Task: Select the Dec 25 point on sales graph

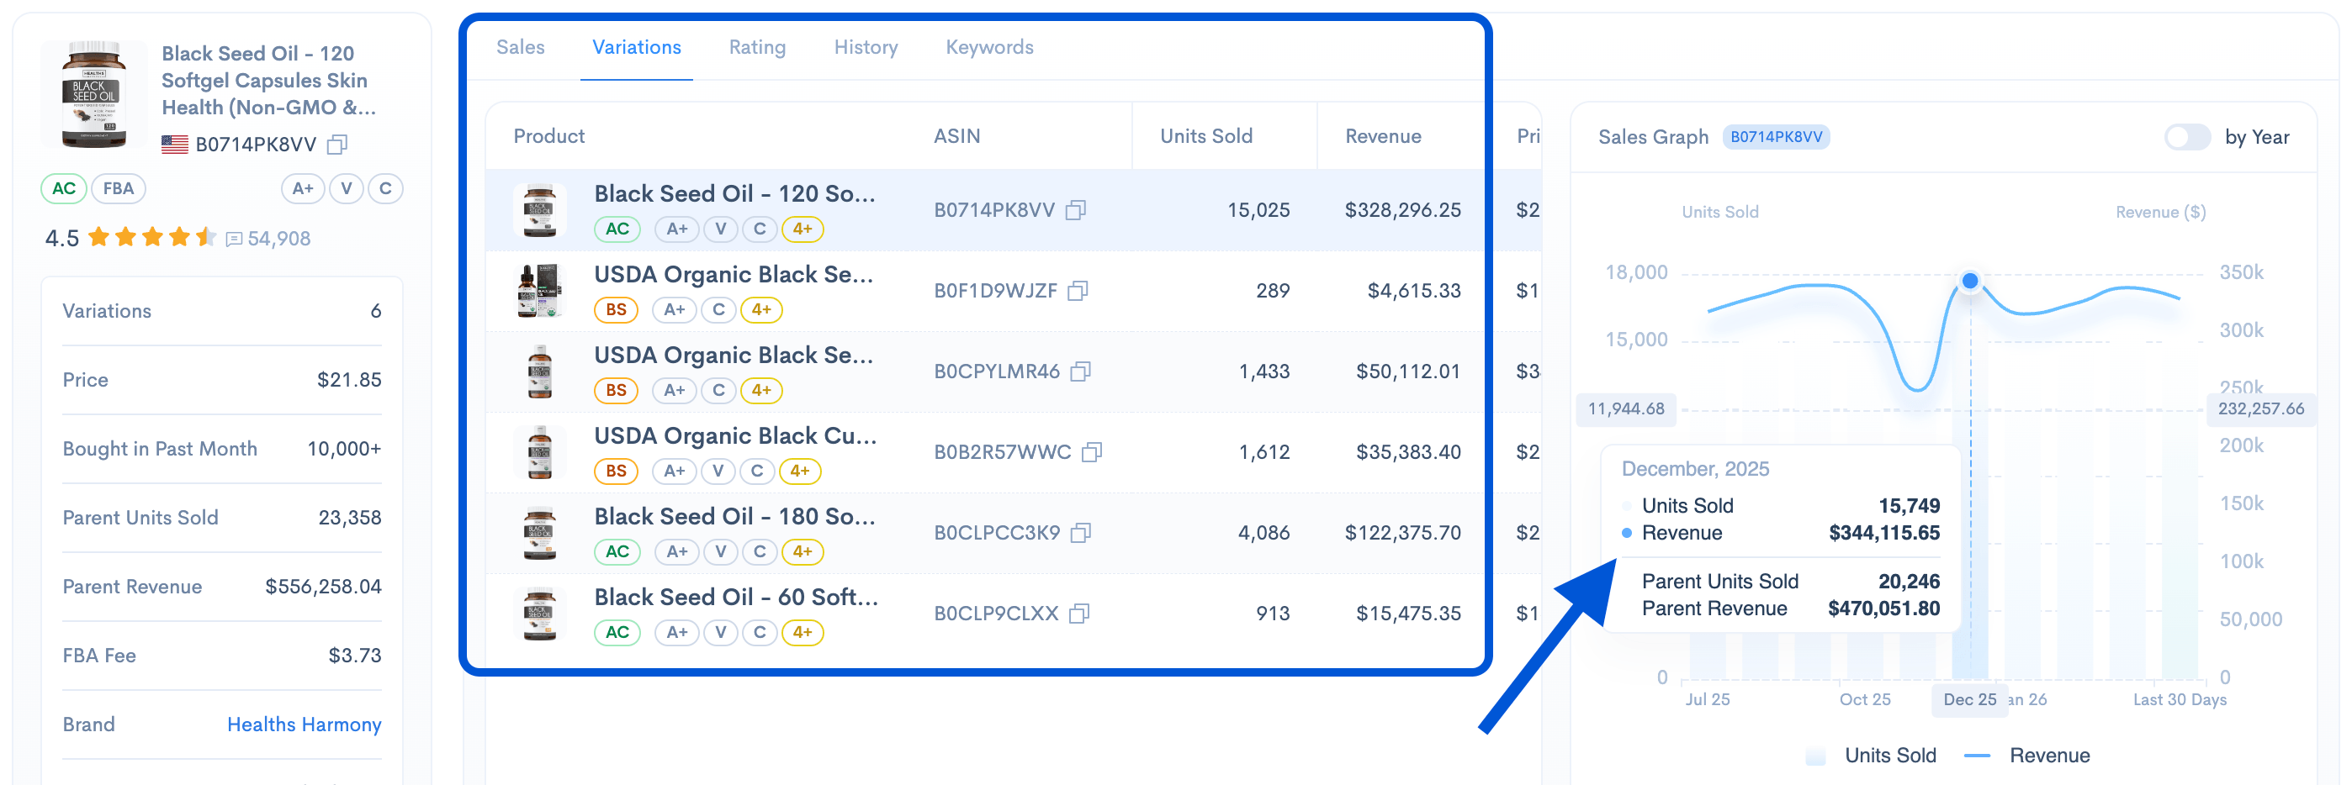Action: 1969,281
